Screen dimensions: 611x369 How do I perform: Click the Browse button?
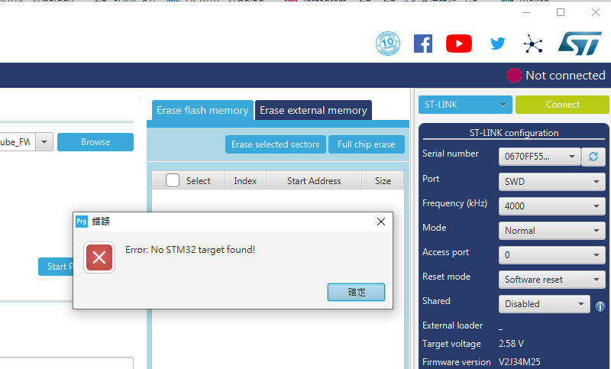click(95, 142)
